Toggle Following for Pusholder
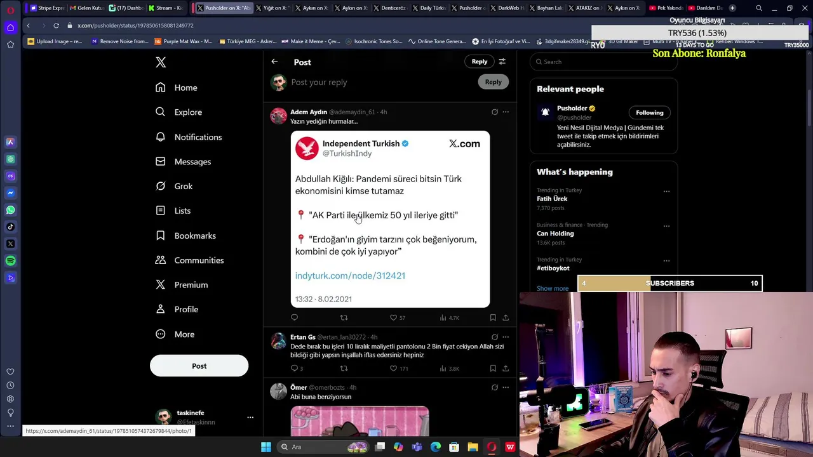 [649, 112]
